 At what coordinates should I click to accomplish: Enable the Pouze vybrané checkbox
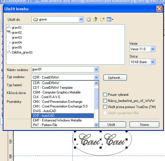click(105, 94)
